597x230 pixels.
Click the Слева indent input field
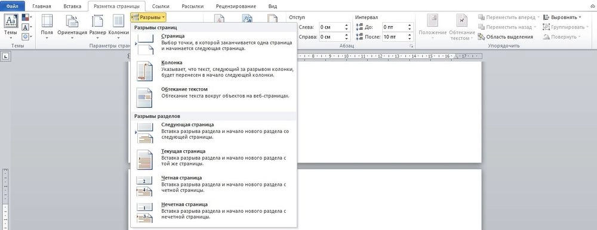click(331, 27)
